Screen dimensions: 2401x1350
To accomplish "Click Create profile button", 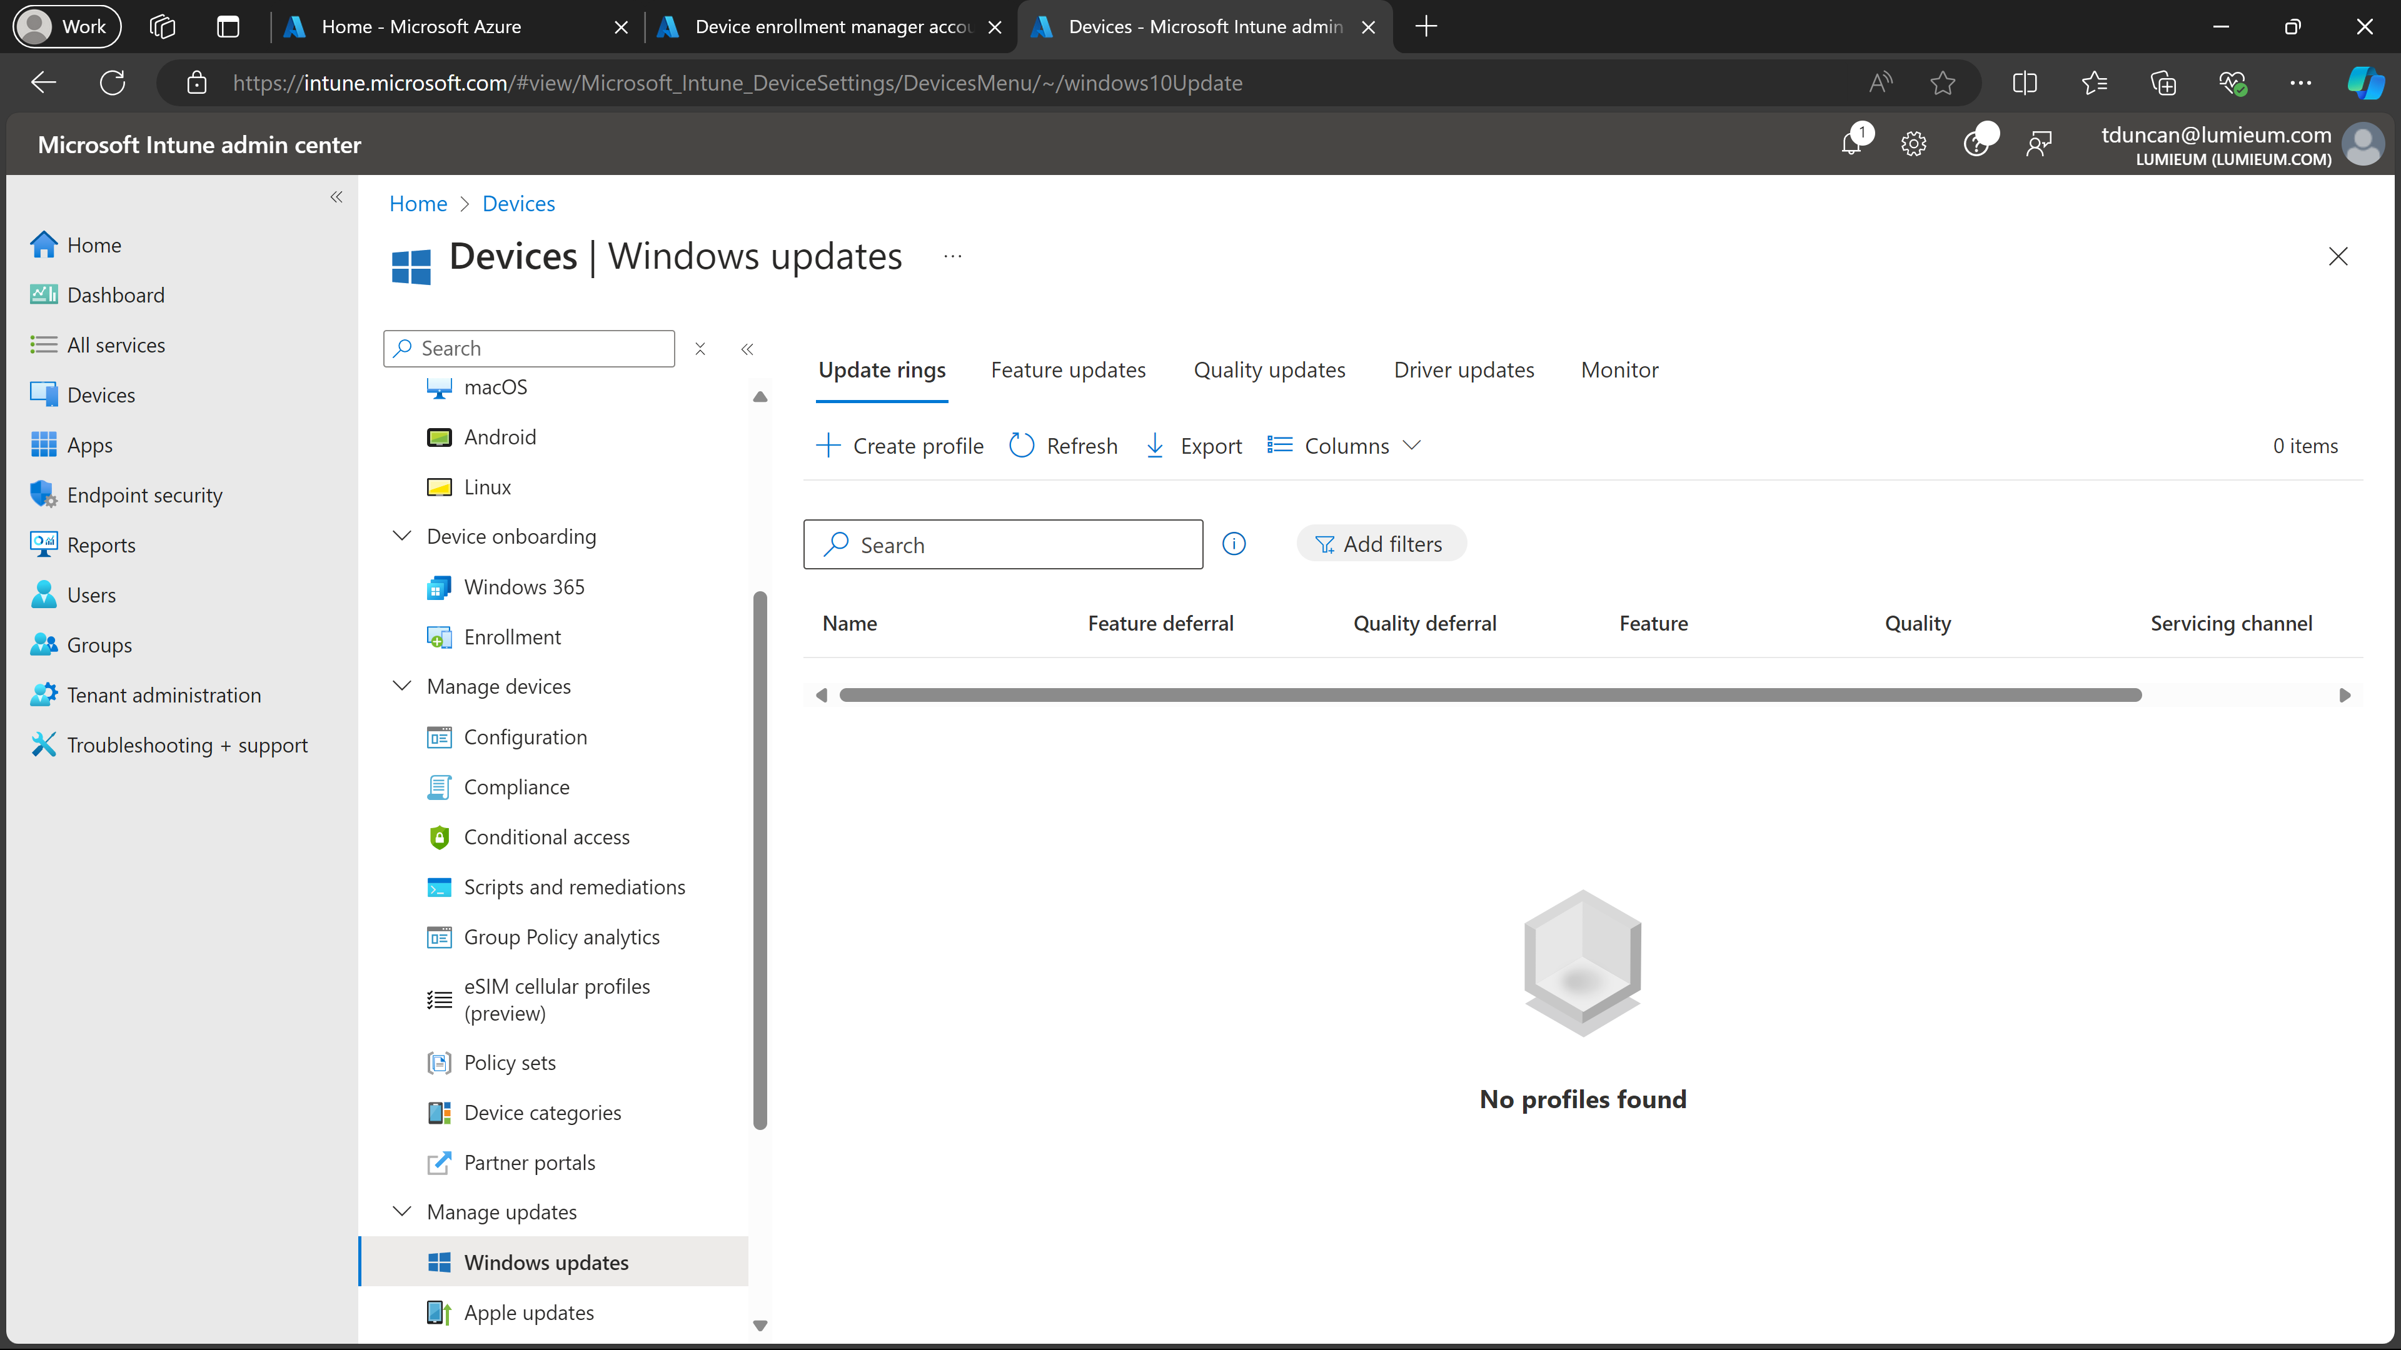I will click(900, 446).
